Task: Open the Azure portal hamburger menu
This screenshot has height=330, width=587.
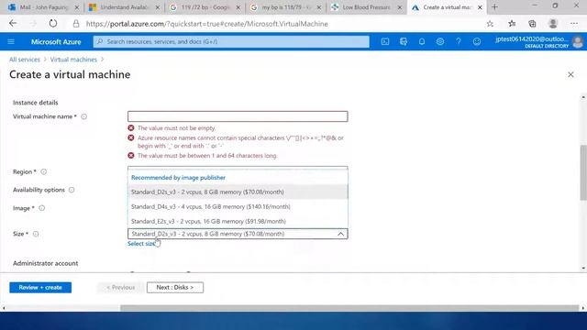Action: 11,41
